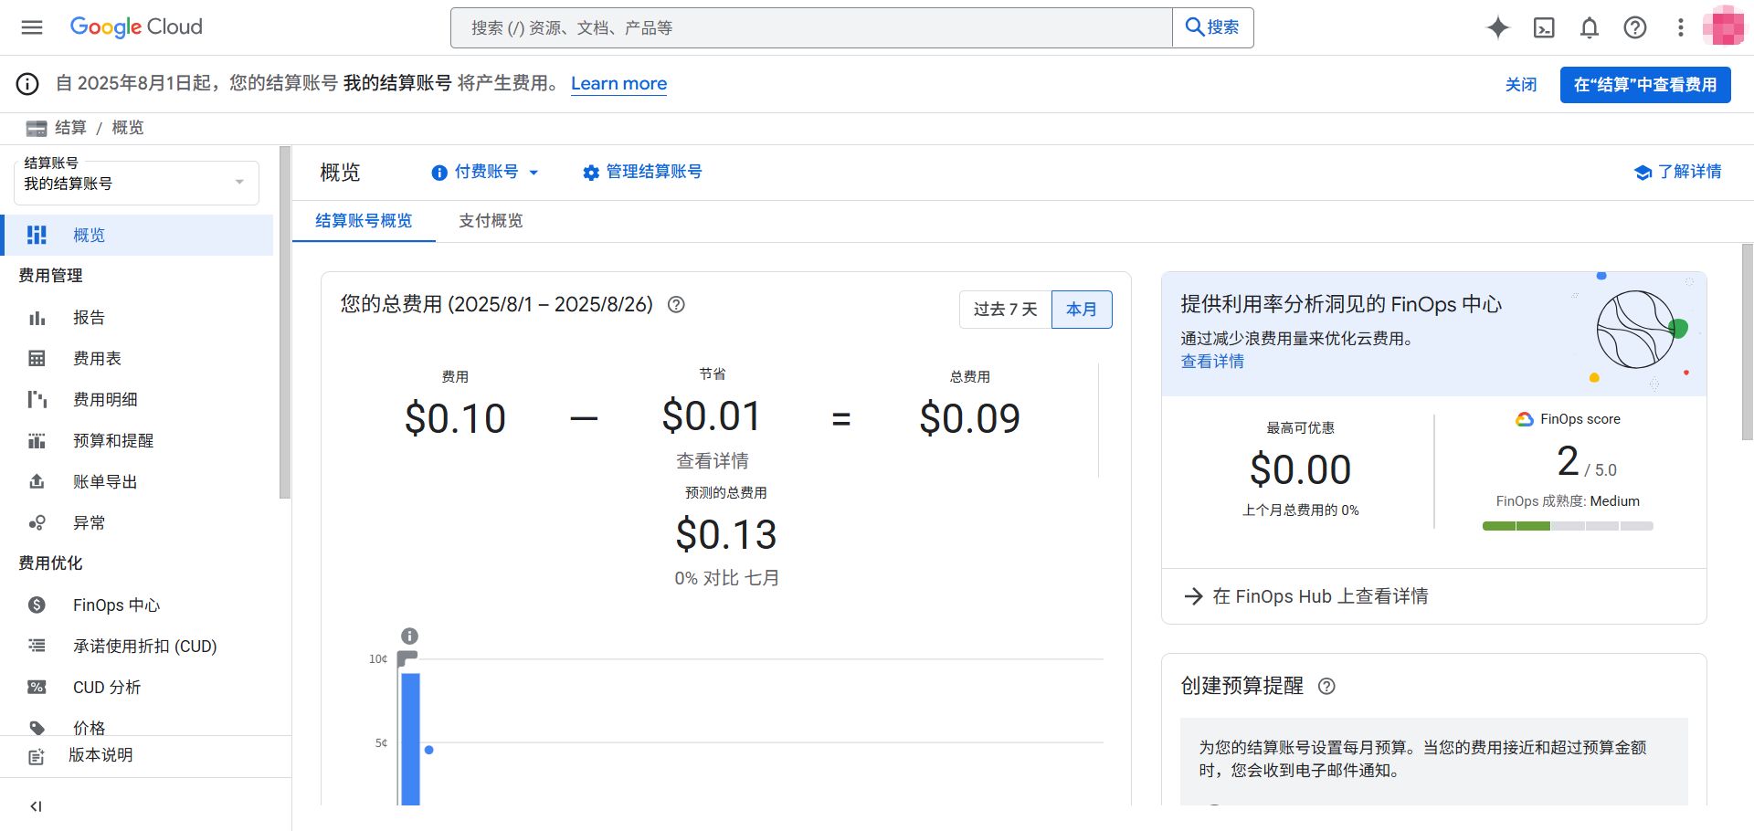Click the budgets and alerts icon
The width and height of the screenshot is (1754, 831).
37,441
